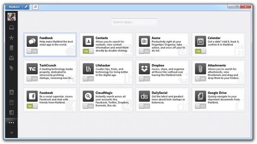Viewport: 257px width, 144px height.
Task: Turn off the Contacts app toggle
Action: point(88,51)
